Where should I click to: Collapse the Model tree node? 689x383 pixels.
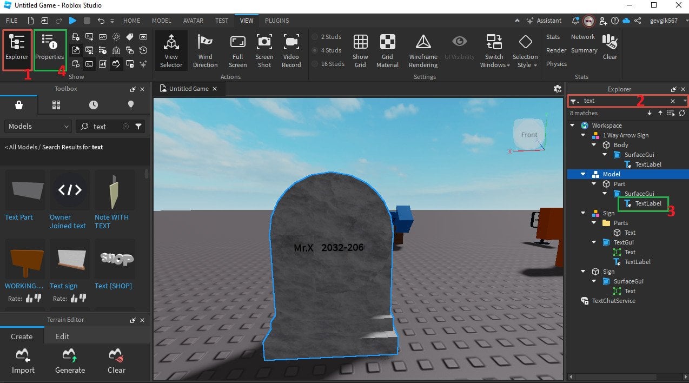[x=584, y=174]
